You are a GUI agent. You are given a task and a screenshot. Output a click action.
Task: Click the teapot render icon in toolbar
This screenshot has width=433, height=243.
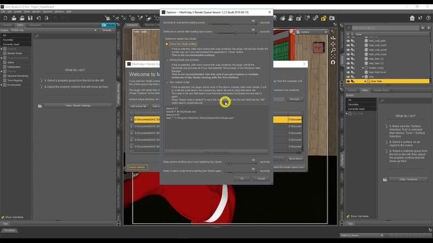[283, 18]
